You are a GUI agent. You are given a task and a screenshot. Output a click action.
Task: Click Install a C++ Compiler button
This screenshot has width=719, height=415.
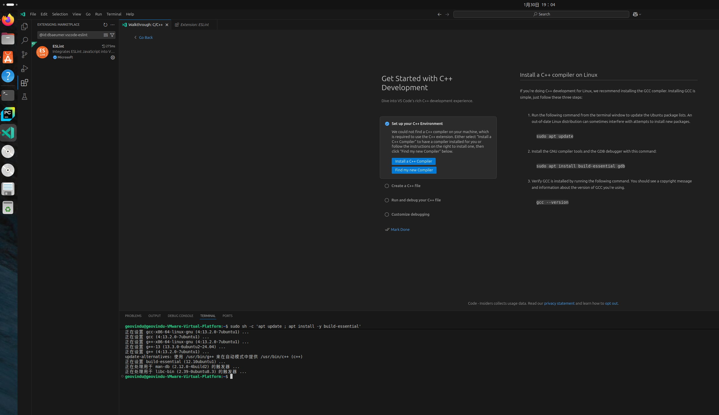tap(413, 161)
